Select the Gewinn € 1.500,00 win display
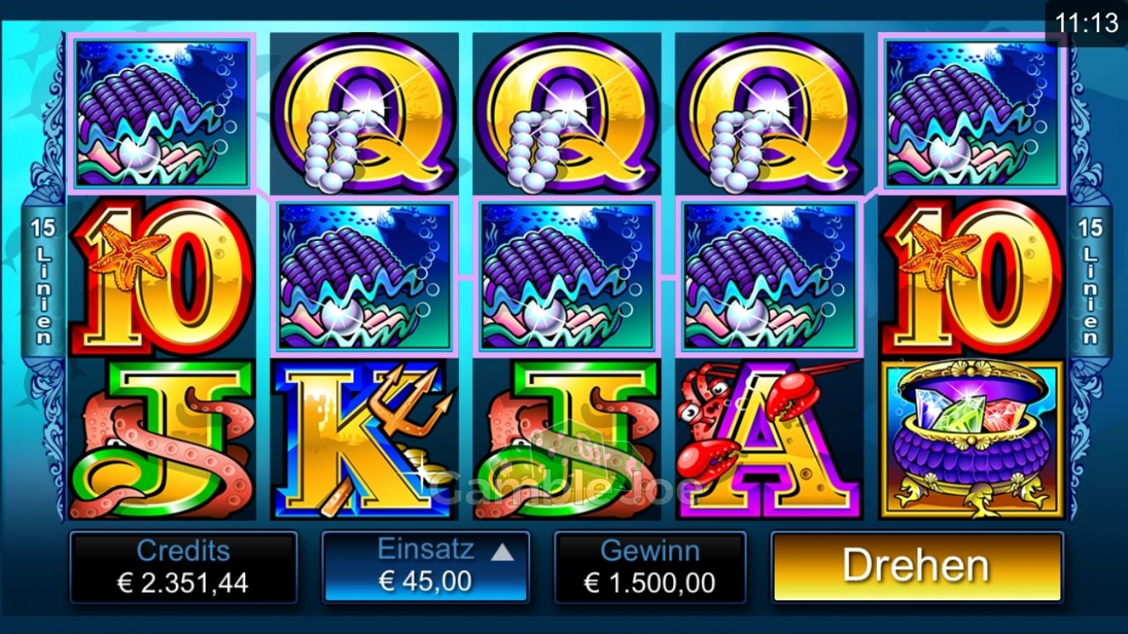Viewport: 1128px width, 634px height. [650, 567]
